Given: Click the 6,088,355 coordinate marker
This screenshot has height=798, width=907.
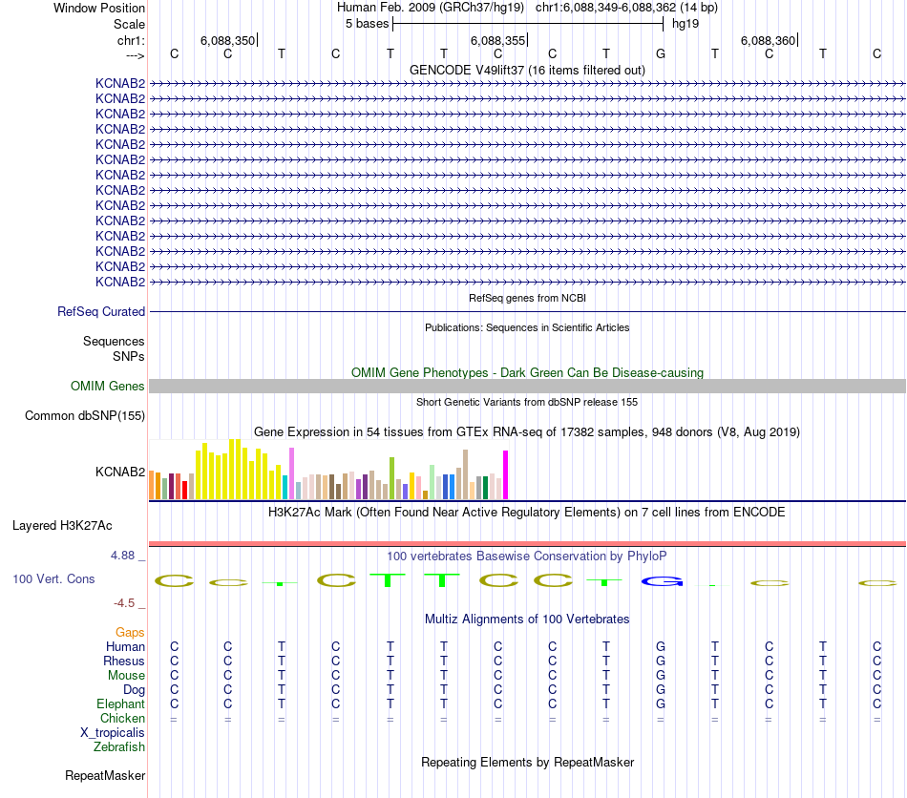Looking at the screenshot, I should coord(497,40).
